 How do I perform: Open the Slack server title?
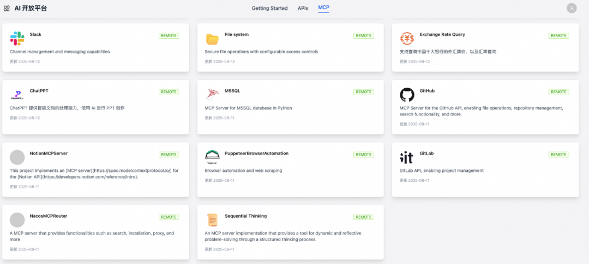(35, 34)
